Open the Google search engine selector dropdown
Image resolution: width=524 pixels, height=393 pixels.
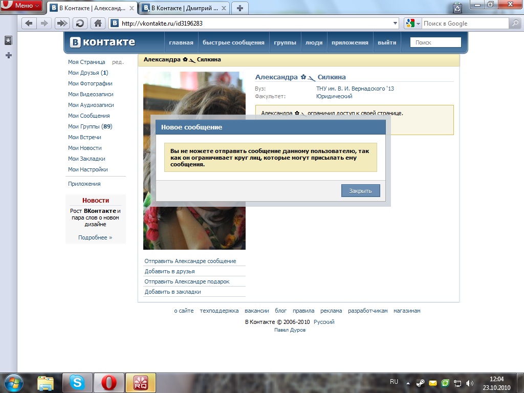(413, 24)
